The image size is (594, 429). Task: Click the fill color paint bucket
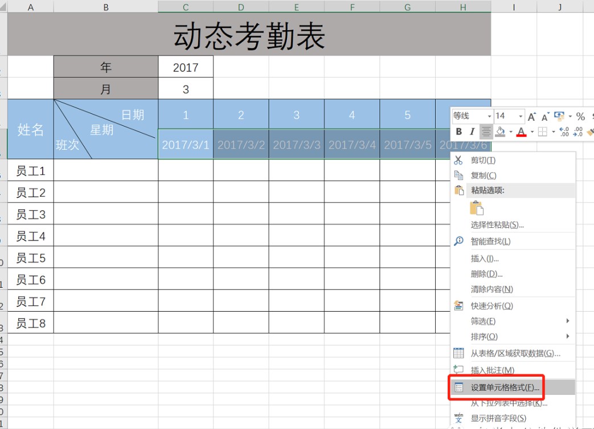click(x=501, y=132)
